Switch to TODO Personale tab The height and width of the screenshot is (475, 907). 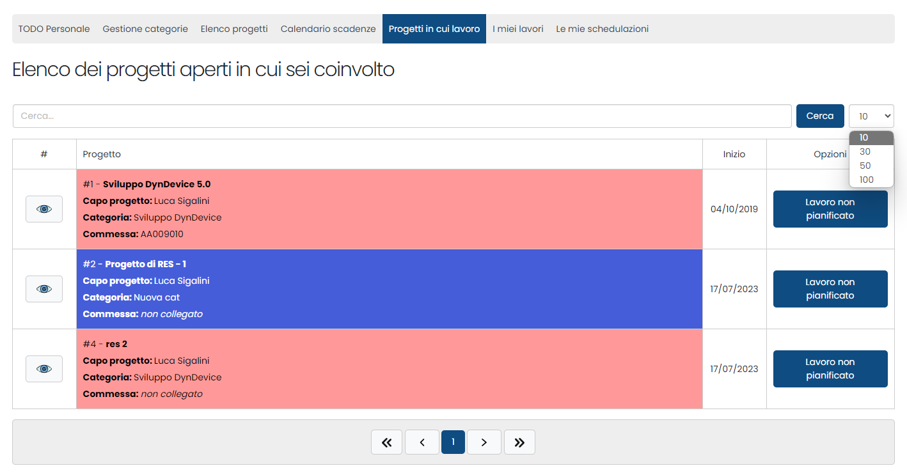(x=54, y=29)
